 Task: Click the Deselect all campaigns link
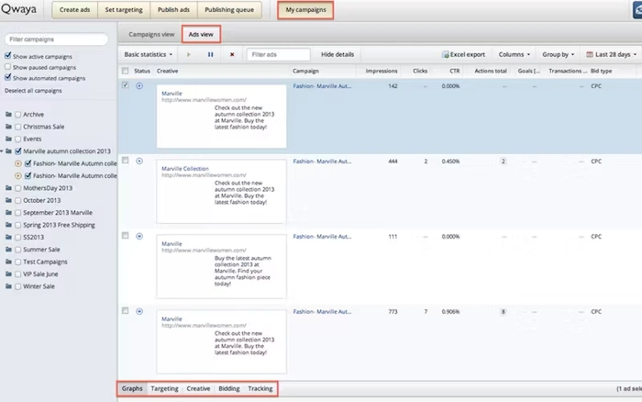pyautogui.click(x=33, y=91)
